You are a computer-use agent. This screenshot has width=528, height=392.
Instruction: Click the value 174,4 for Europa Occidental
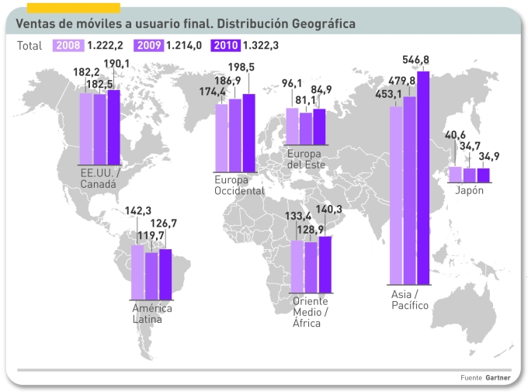pos(213,92)
